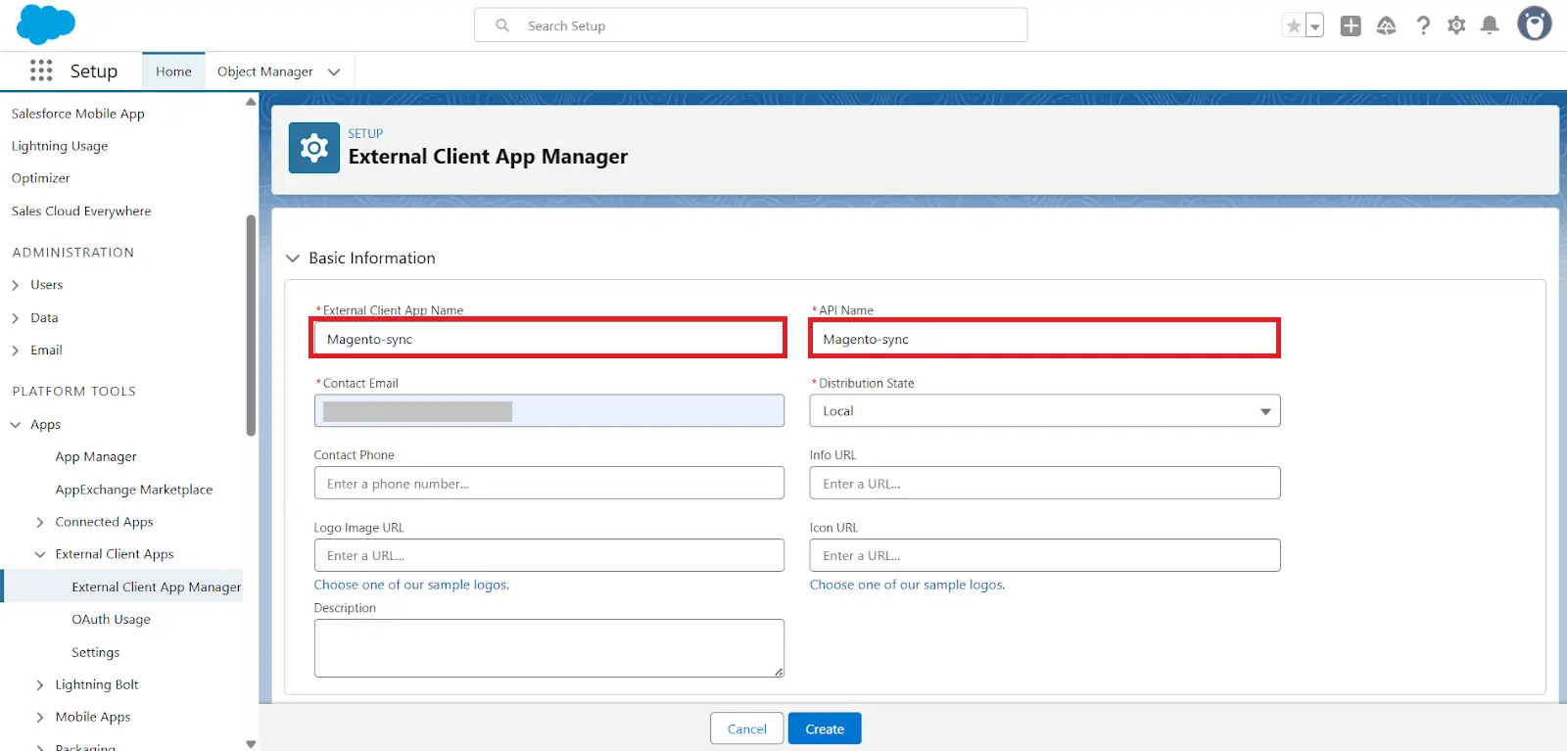This screenshot has width=1567, height=751.
Task: Open the Distribution State dropdown
Action: [x=1045, y=411]
